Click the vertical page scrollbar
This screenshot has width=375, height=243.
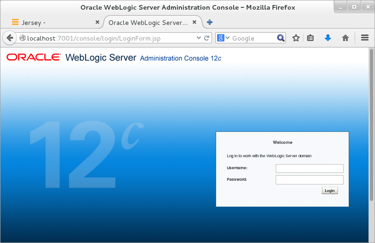(x=371, y=124)
